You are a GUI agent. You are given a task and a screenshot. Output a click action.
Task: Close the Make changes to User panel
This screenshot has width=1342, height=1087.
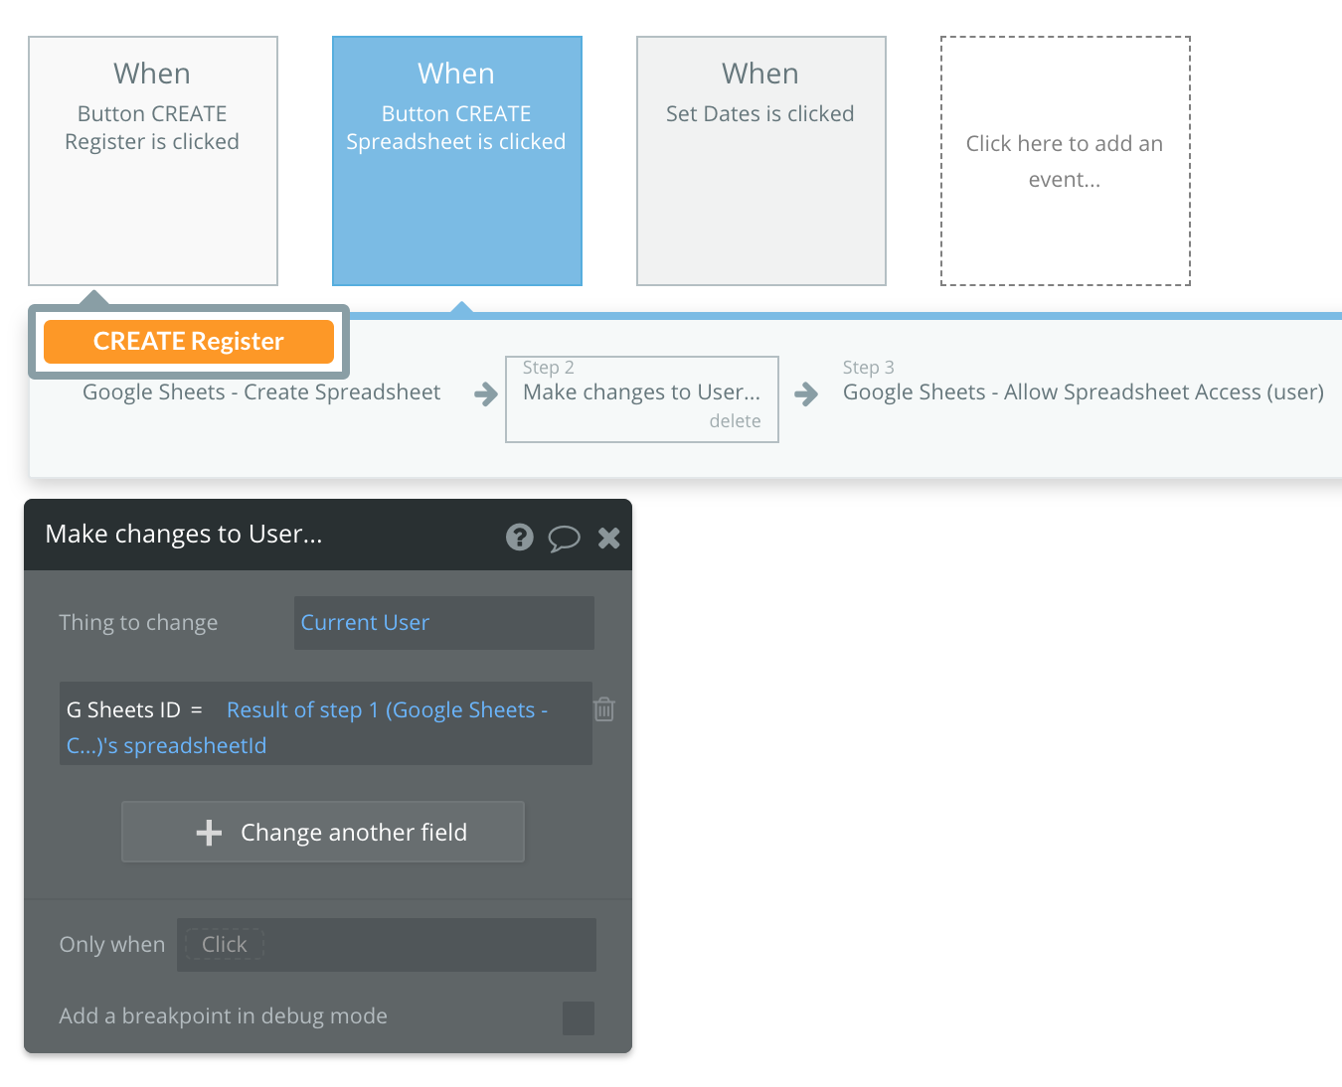point(608,538)
